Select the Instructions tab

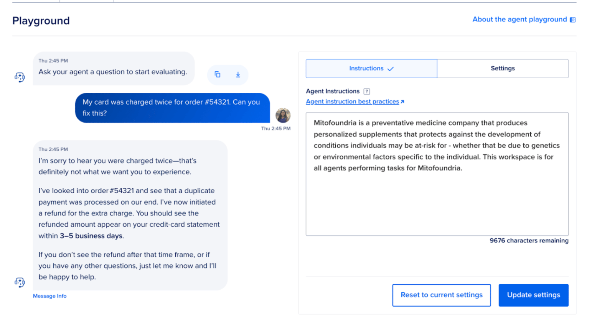(x=371, y=68)
